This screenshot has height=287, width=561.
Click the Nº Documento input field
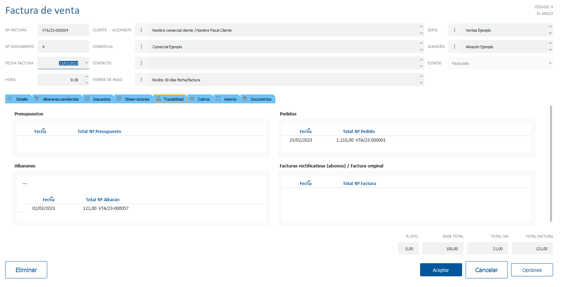click(x=63, y=47)
